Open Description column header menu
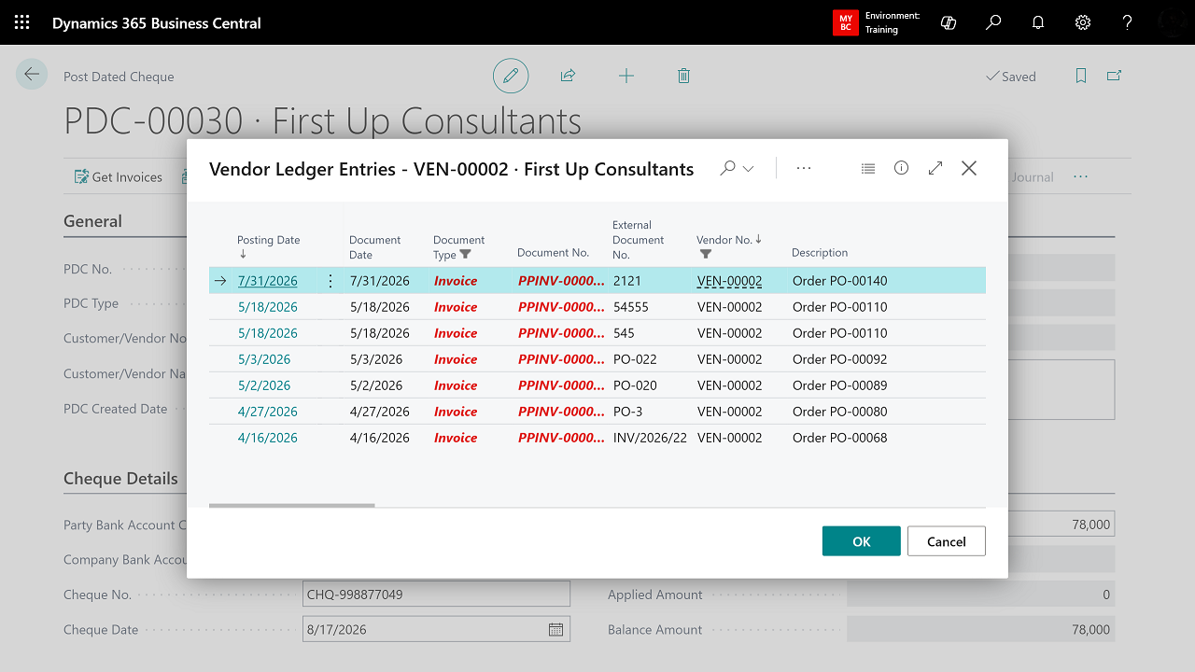The width and height of the screenshot is (1195, 672). click(820, 253)
